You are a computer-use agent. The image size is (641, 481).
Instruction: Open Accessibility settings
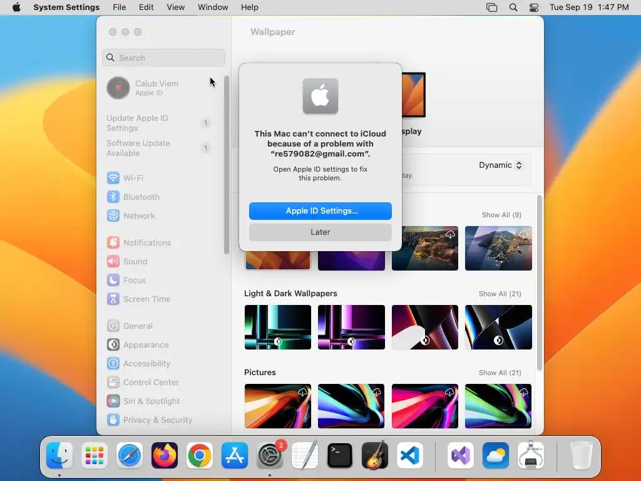pos(138,364)
